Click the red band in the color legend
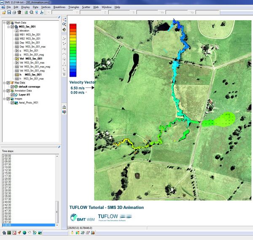Image resolution: width=253 pixels, height=240 pixels. pos(73,27)
